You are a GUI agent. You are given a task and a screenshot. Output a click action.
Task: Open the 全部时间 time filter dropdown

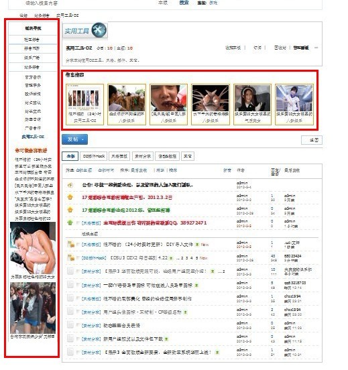(106, 170)
